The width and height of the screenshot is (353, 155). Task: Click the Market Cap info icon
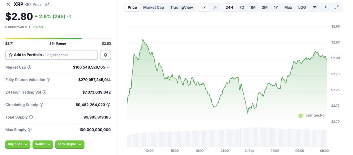click(29, 67)
